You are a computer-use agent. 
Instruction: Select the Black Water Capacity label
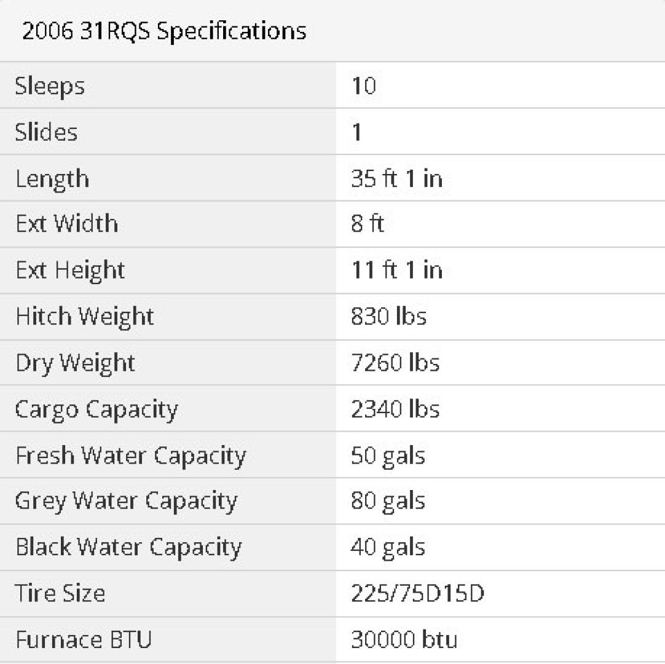point(128,548)
